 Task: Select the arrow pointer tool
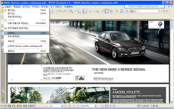pos(117,11)
